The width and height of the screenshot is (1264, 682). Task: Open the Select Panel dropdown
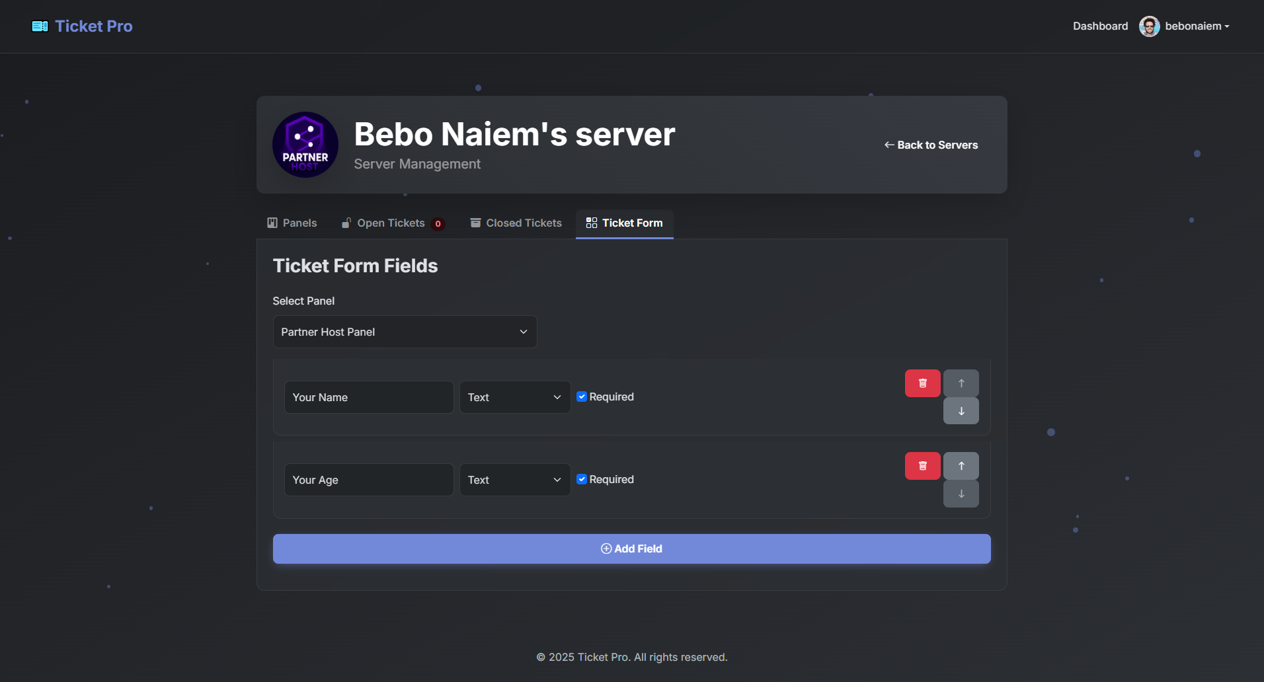pyautogui.click(x=405, y=332)
